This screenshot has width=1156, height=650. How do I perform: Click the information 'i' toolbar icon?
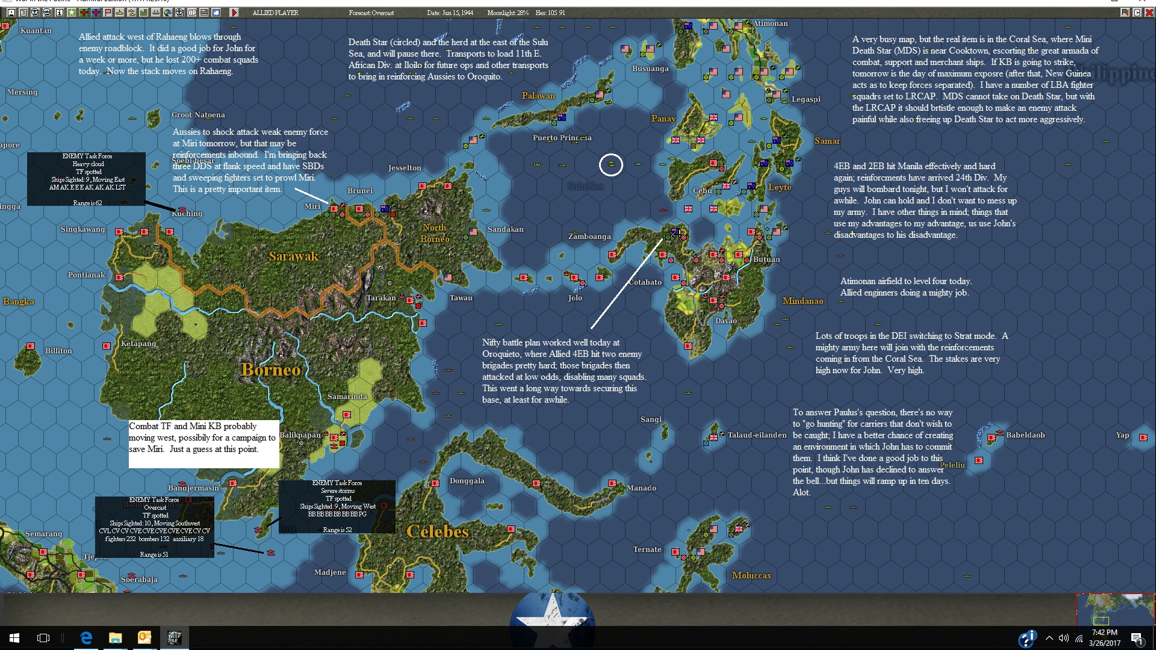tap(59, 13)
